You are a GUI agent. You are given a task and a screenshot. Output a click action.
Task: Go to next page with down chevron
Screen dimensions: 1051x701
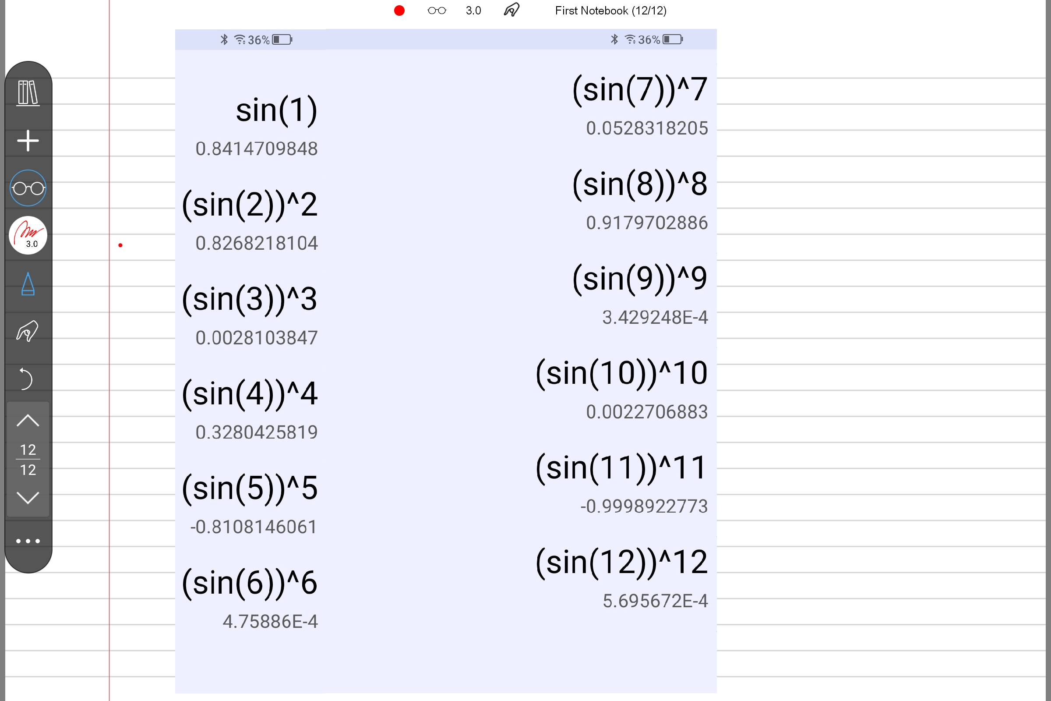28,498
